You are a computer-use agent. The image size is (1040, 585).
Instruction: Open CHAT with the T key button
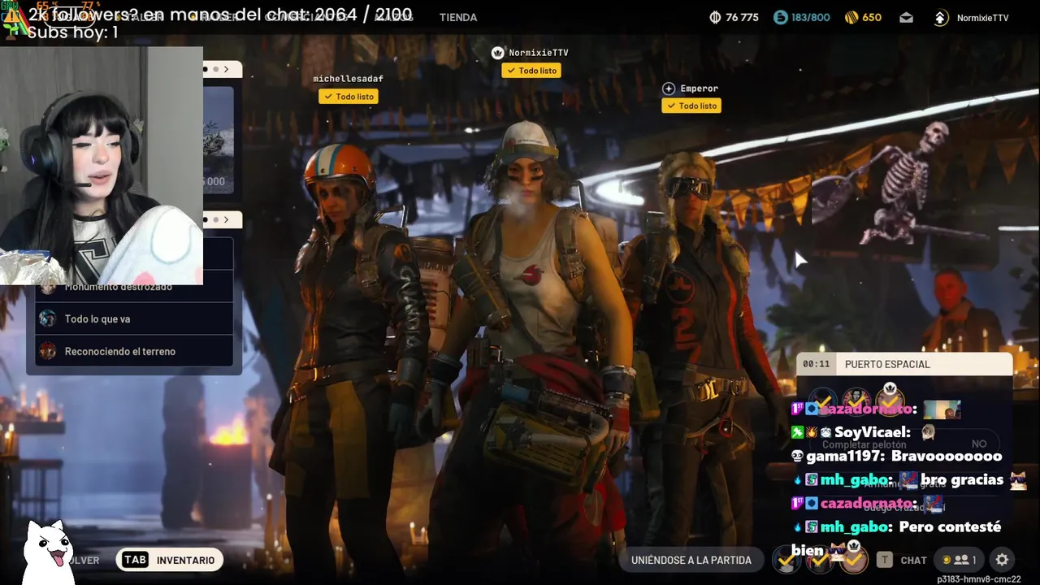tap(902, 560)
